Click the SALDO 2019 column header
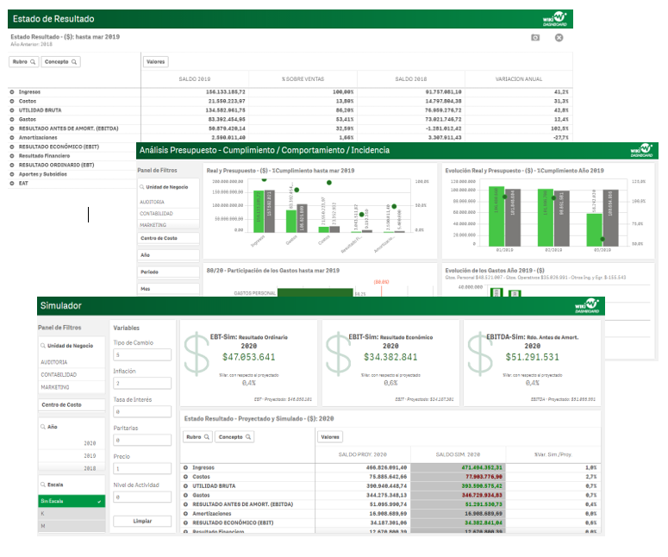Viewport: 668px width, 557px height. click(194, 79)
